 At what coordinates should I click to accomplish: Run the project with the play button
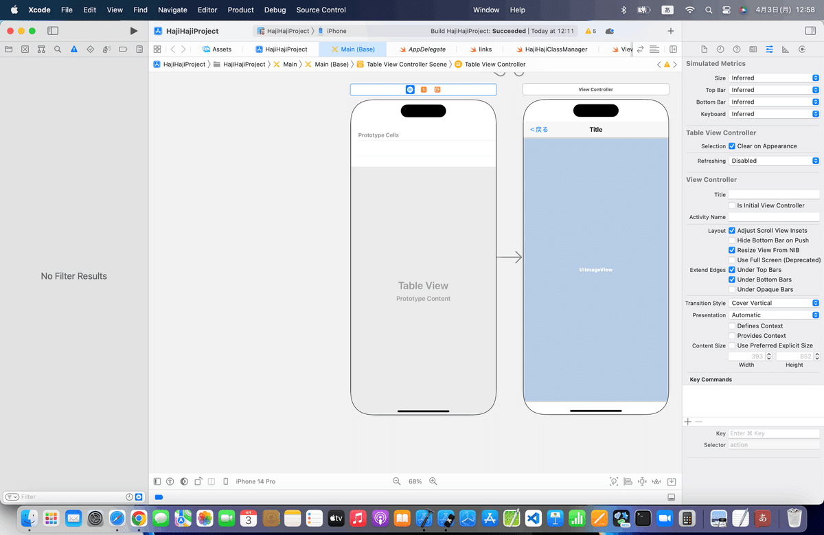[134, 31]
